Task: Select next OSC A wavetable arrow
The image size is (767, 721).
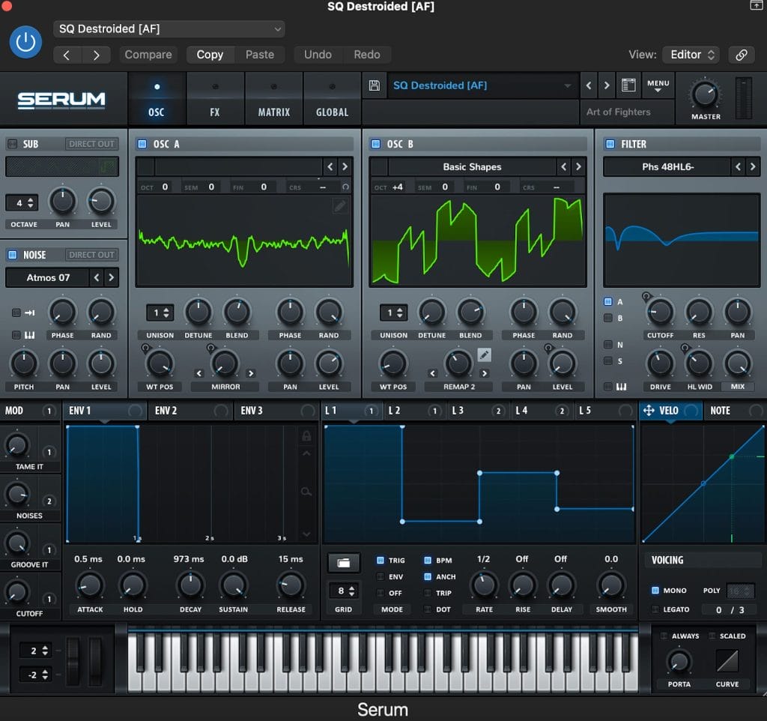Action: coord(345,167)
